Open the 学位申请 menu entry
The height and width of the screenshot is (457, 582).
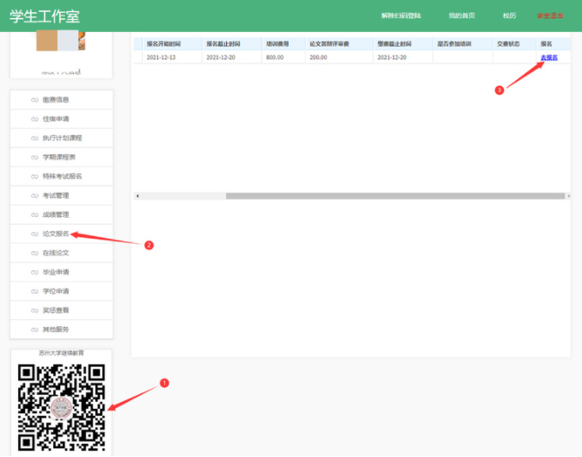pyautogui.click(x=62, y=291)
